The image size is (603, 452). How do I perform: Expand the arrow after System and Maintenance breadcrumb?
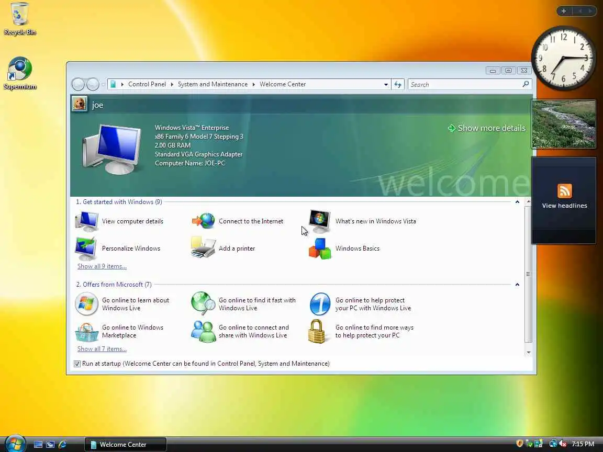(x=253, y=84)
